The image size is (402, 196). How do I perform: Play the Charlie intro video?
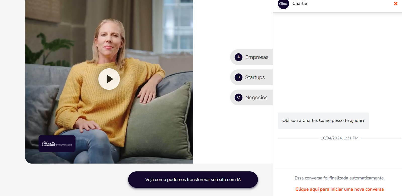point(109,79)
